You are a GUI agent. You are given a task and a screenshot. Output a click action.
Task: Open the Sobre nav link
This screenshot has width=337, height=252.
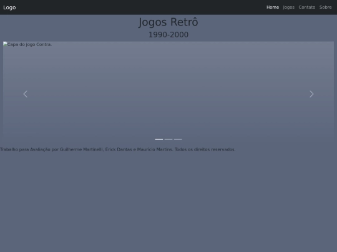pos(325,7)
